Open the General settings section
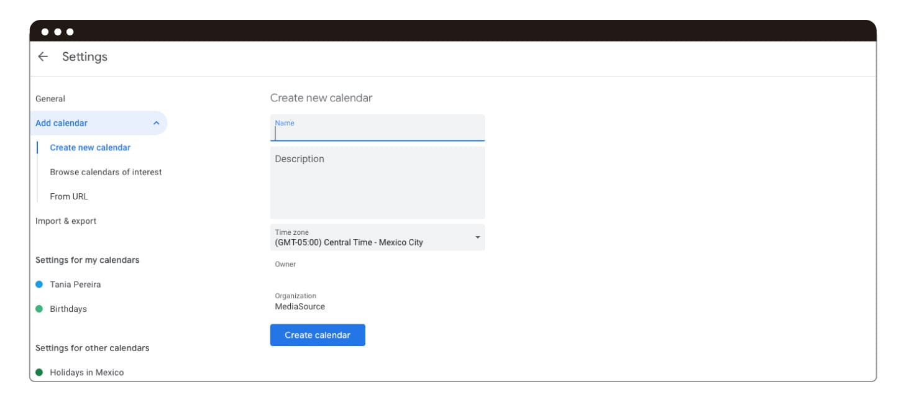Viewport: 906px width, 397px height. click(50, 99)
